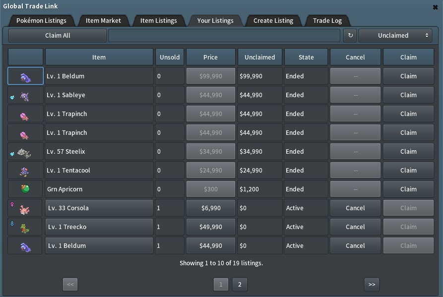Image resolution: width=443 pixels, height=297 pixels.
Task: Click the Lv. 1 Treecko item name
Action: click(x=99, y=227)
